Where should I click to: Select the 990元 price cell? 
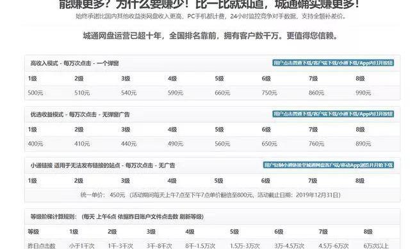pos(363,93)
